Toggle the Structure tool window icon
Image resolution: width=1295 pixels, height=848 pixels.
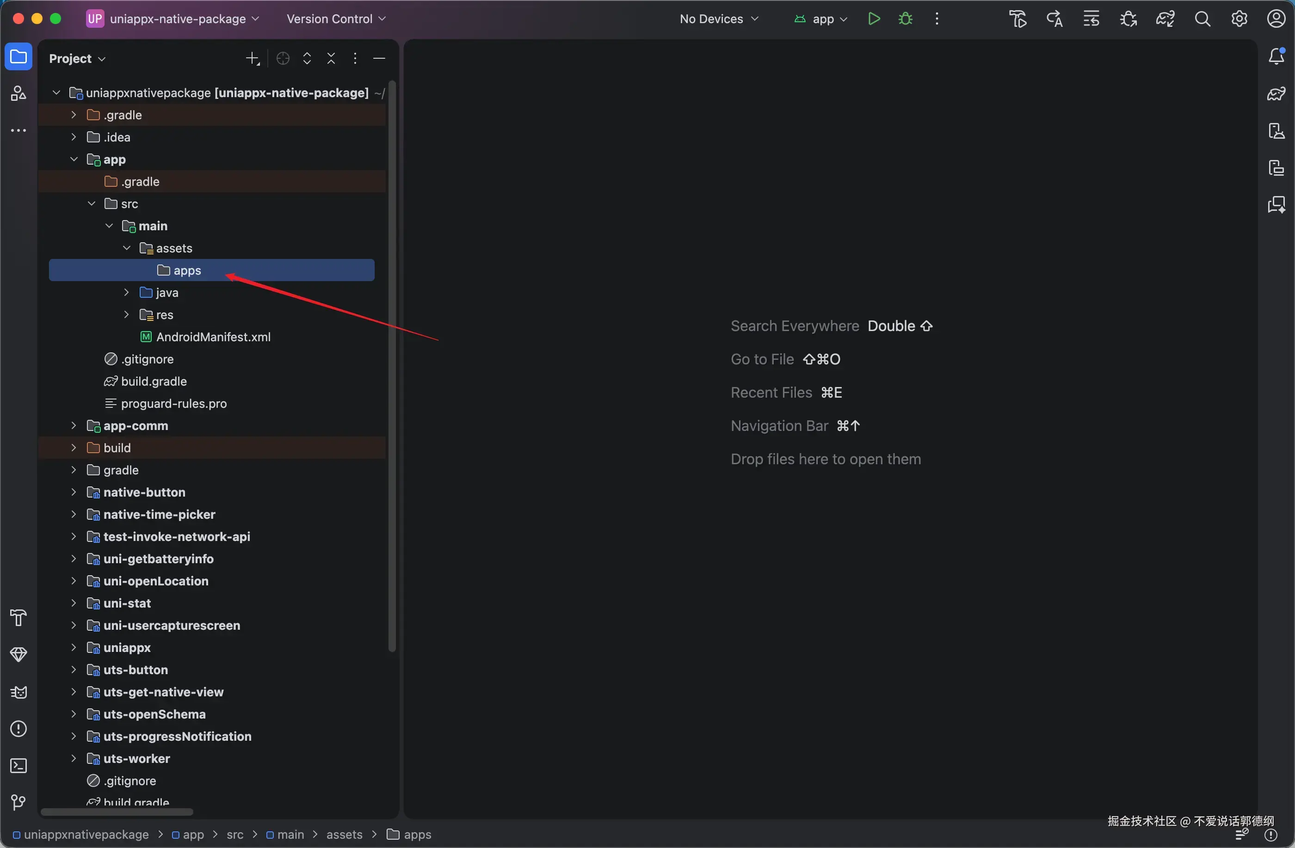click(x=18, y=93)
